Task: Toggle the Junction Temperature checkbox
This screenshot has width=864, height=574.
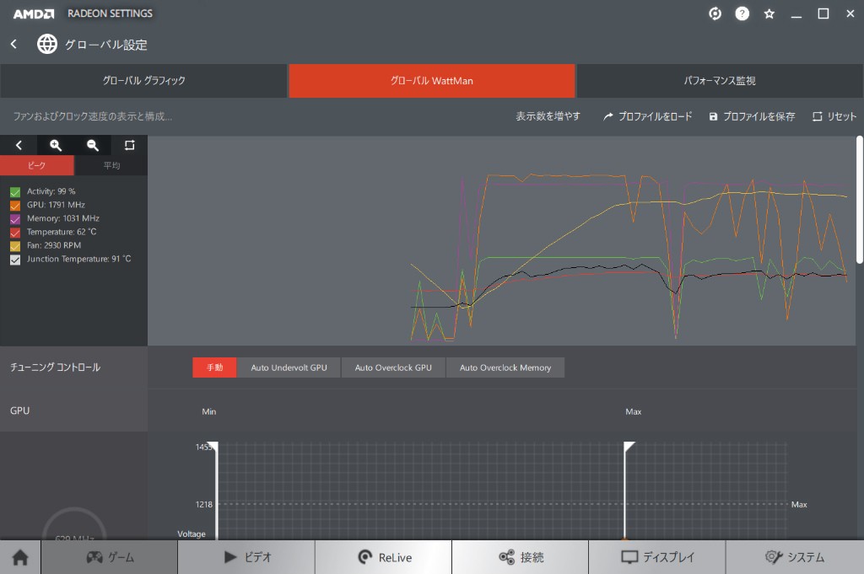Action: (15, 260)
